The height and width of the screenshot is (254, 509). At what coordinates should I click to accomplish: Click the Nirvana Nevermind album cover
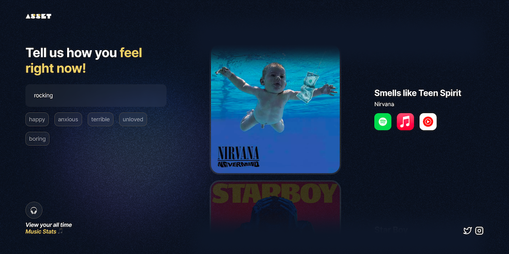click(x=275, y=110)
